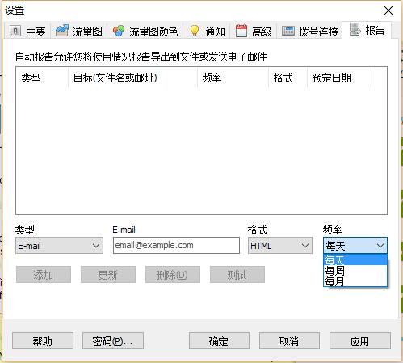Image resolution: width=403 pixels, height=363 pixels.
Task: Cancel with the 取消 button
Action: pos(289,341)
